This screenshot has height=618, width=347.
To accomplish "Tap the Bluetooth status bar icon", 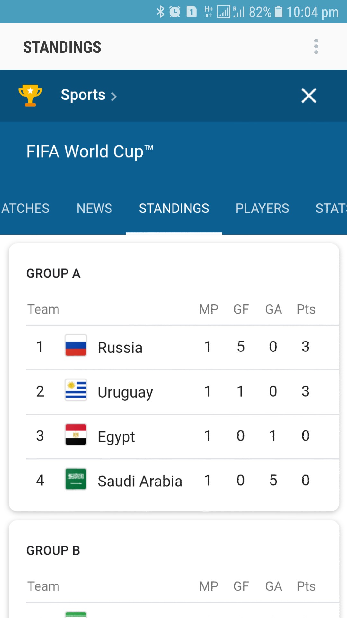I will [160, 12].
